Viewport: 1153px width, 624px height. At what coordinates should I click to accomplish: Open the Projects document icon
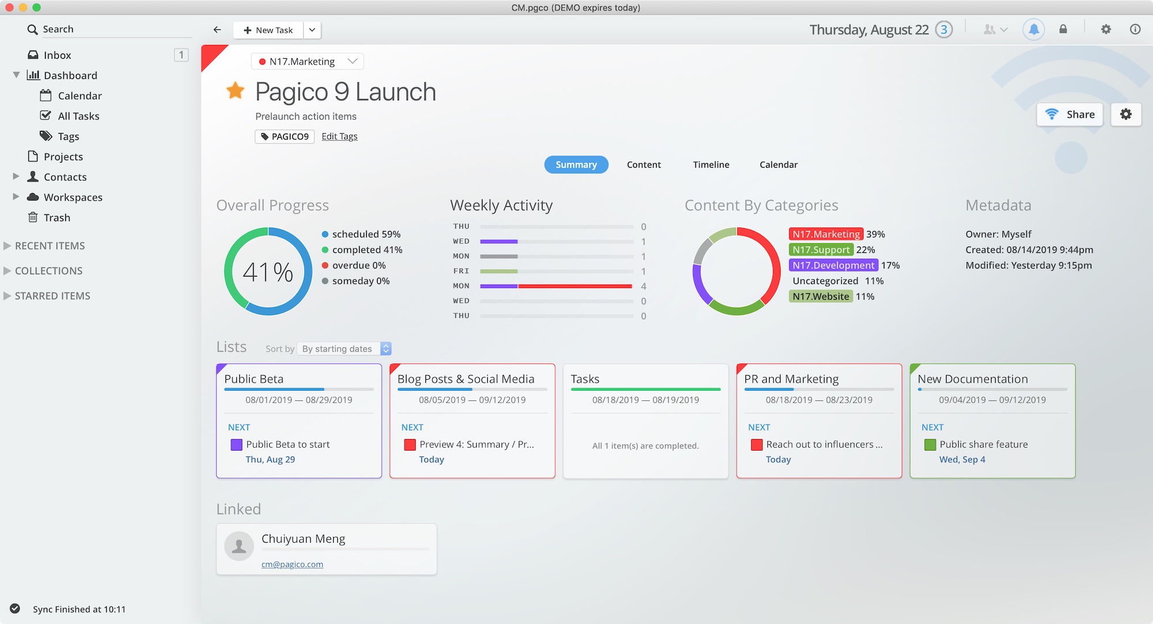(33, 156)
